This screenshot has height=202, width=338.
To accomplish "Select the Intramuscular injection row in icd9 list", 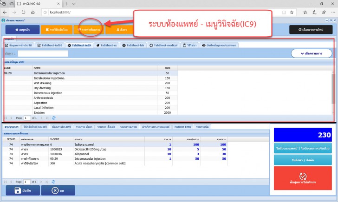I will coord(91,73).
